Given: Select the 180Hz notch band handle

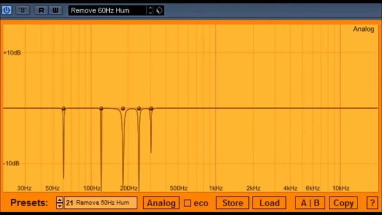Looking at the screenshot, I should (x=123, y=108).
